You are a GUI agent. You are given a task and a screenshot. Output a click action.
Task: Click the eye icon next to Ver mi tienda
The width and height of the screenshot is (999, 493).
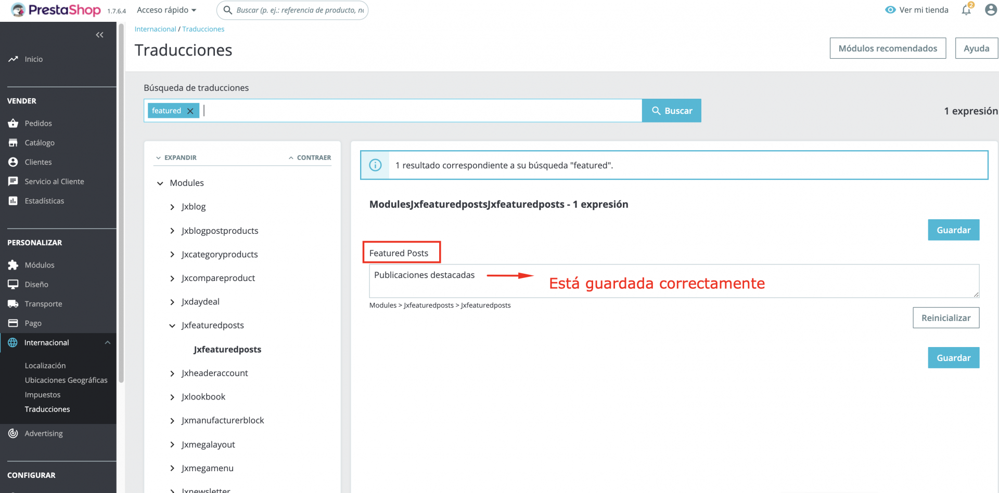pos(890,10)
